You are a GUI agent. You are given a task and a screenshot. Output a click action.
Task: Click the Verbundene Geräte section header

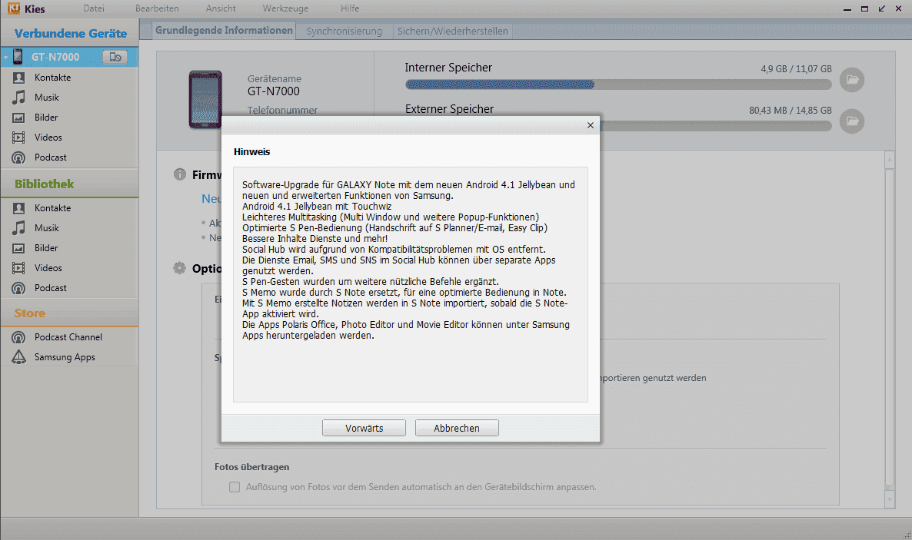[71, 34]
